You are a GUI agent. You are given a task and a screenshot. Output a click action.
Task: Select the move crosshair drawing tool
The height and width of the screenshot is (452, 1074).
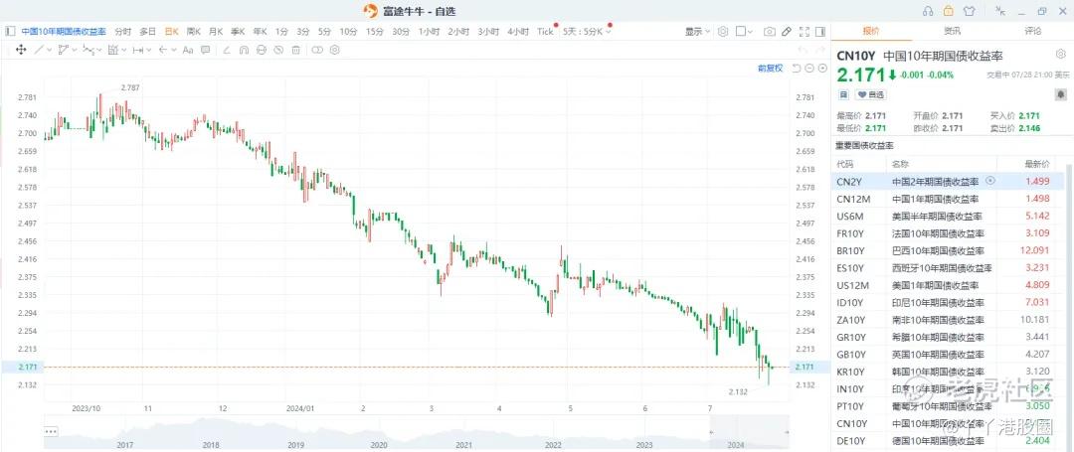pos(21,50)
